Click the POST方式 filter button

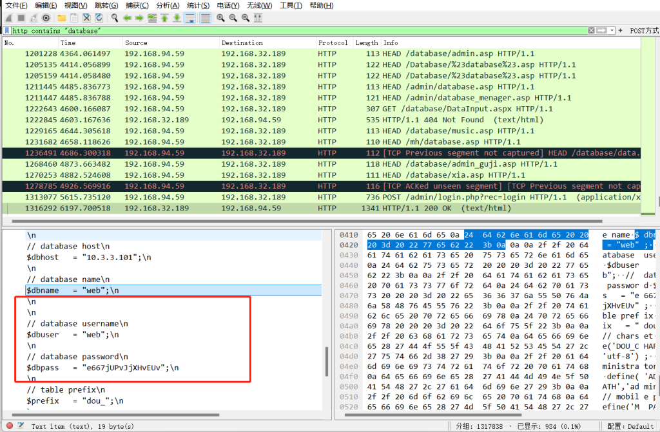click(645, 31)
